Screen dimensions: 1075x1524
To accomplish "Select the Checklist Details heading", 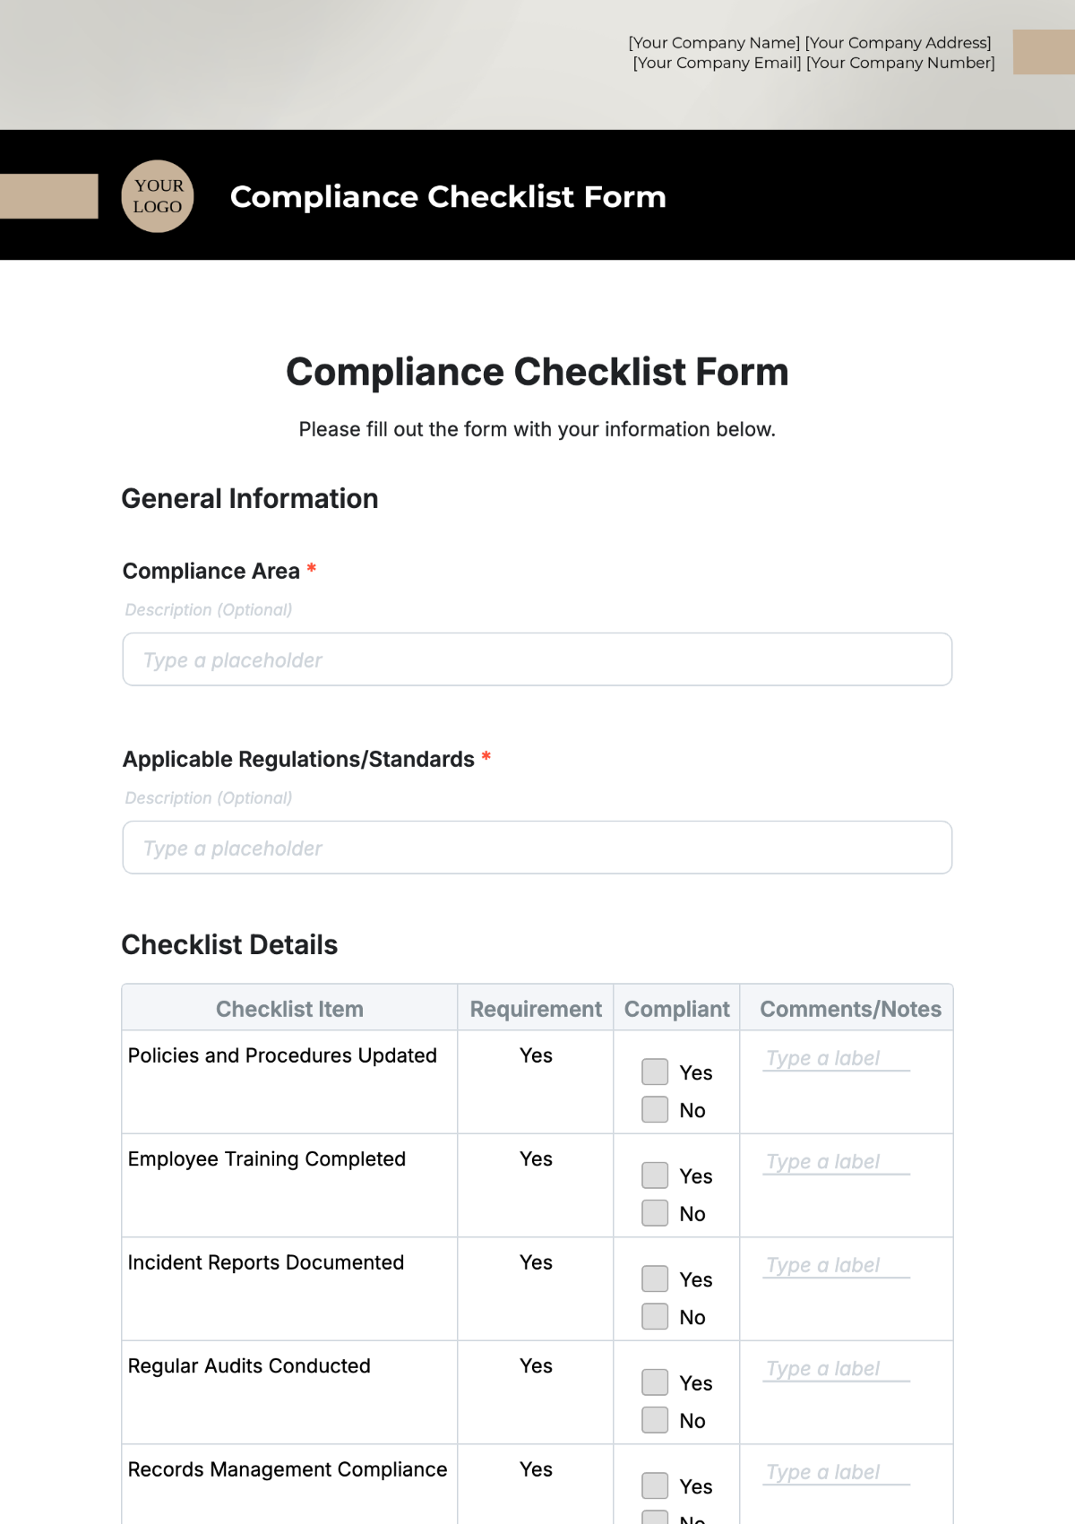I will [230, 944].
